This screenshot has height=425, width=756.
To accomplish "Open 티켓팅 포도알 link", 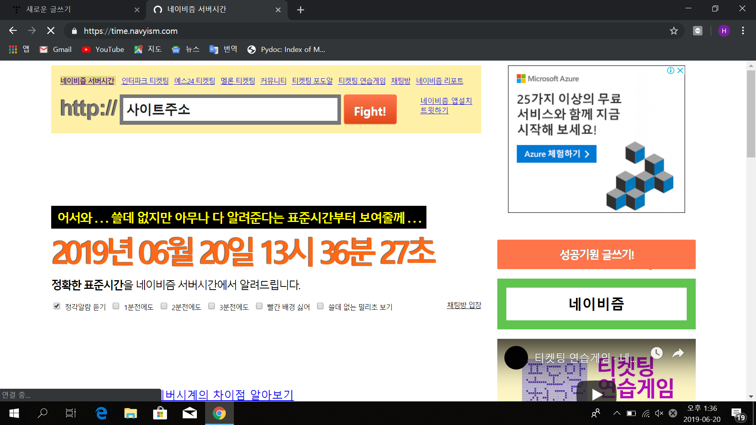I will pyautogui.click(x=312, y=81).
